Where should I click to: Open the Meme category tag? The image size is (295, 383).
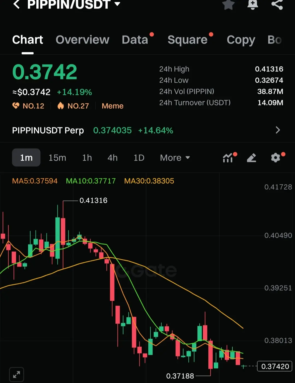[113, 106]
